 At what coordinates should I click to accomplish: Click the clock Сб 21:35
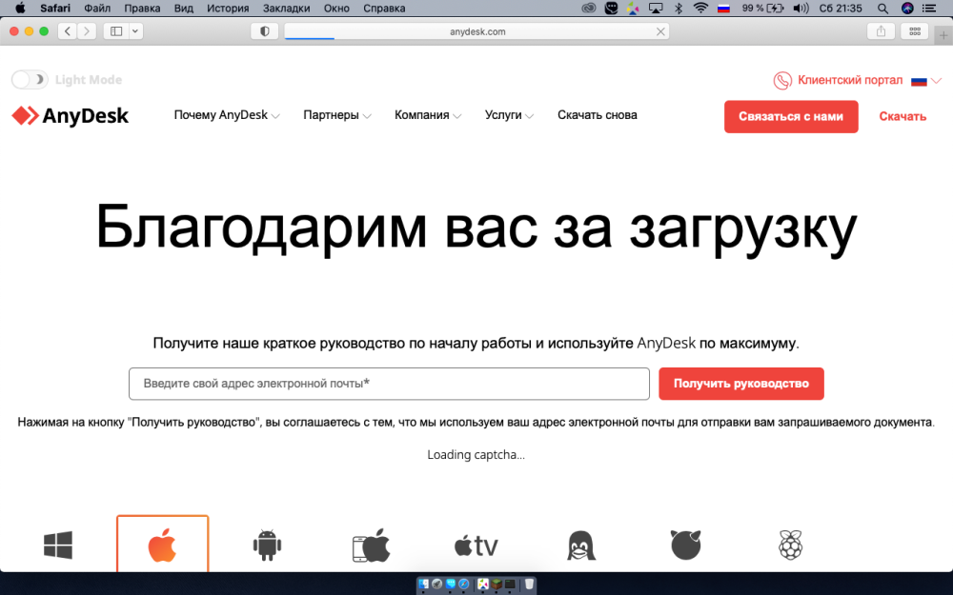[841, 9]
